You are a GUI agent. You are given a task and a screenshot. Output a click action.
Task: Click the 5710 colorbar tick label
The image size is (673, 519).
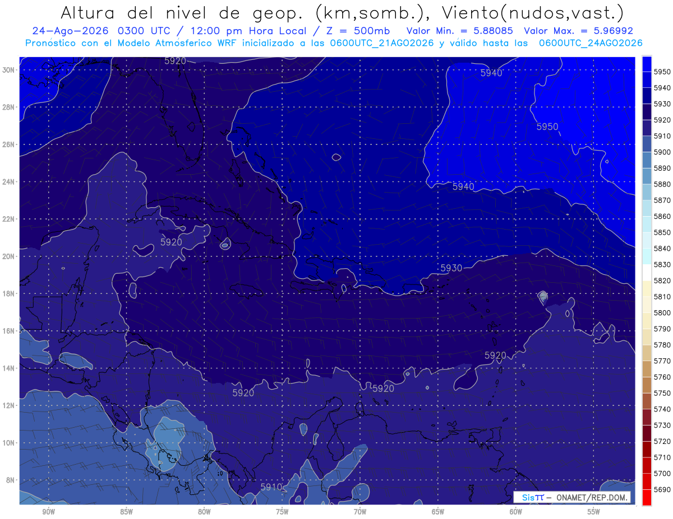coord(662,457)
